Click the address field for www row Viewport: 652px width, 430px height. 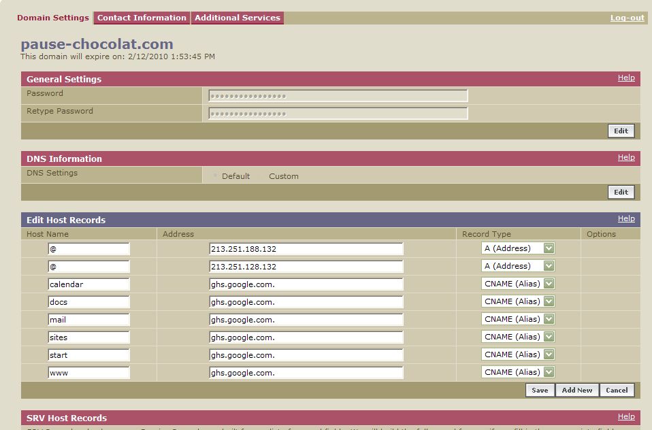(306, 373)
